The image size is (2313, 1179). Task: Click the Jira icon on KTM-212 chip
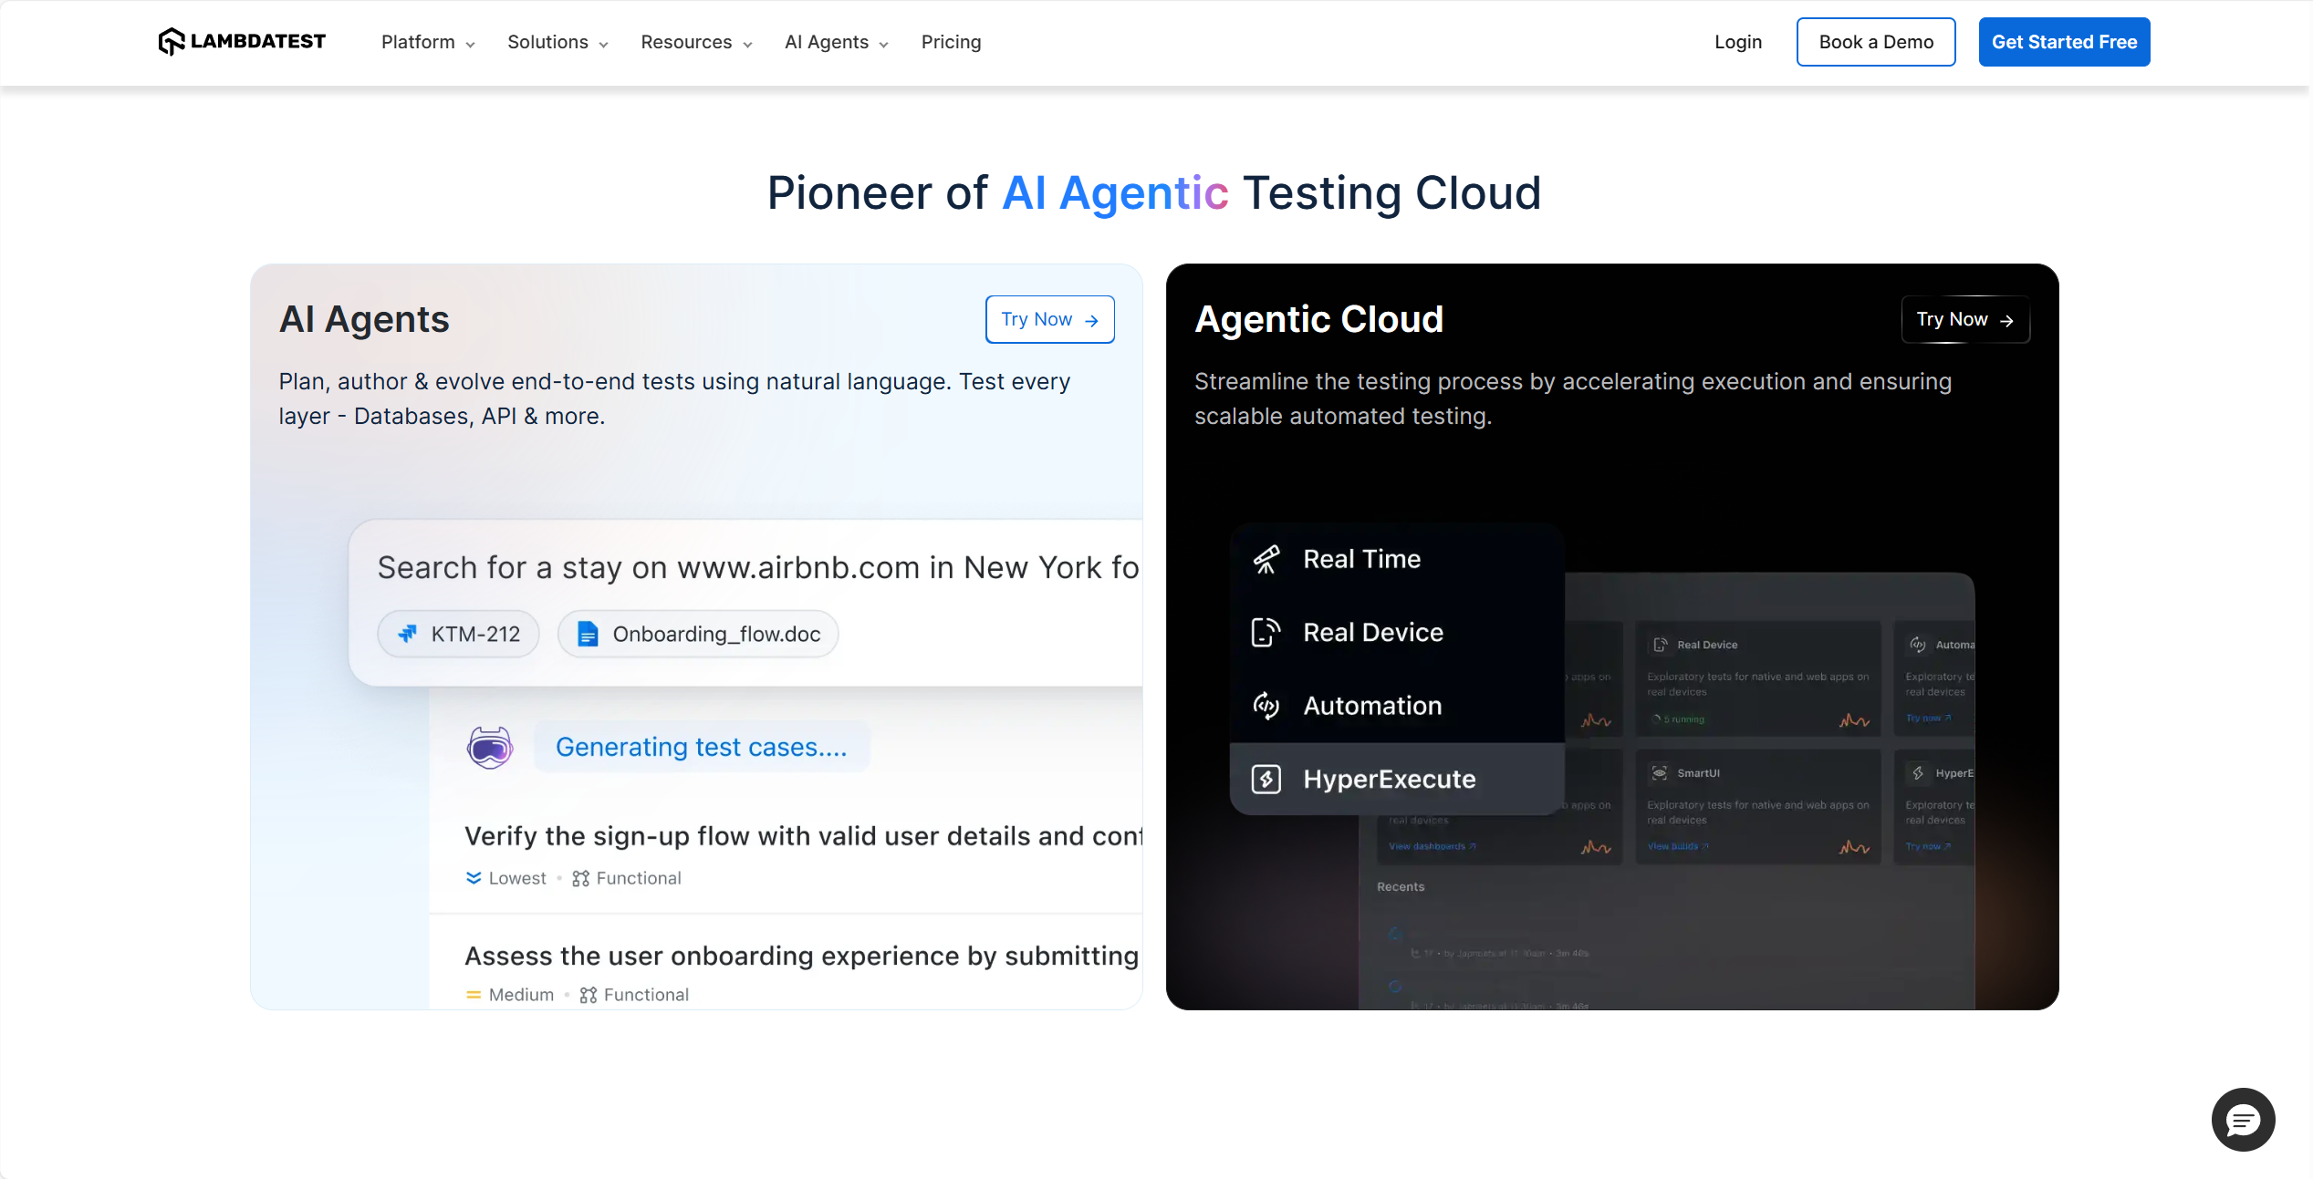[x=408, y=634]
